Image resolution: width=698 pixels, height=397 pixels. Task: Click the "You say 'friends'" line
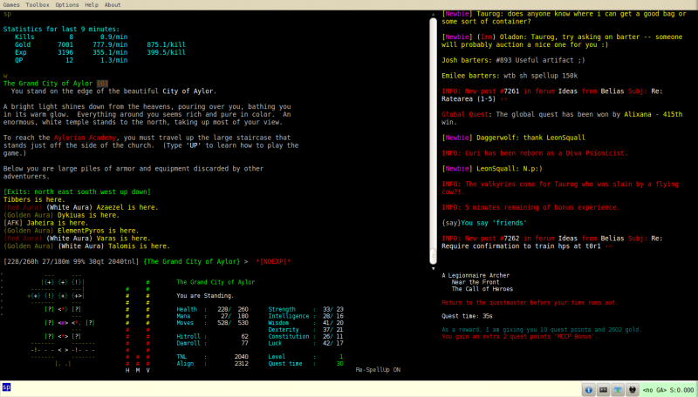click(x=484, y=223)
